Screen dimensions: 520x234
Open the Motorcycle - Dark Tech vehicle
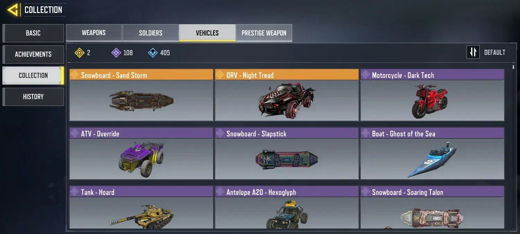(432, 95)
